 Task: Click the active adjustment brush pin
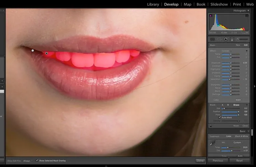click(x=47, y=53)
